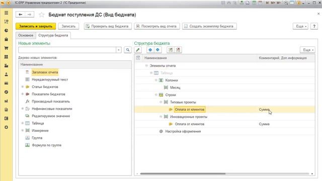Click the question mark help button
The image size is (322, 181).
[314, 26]
